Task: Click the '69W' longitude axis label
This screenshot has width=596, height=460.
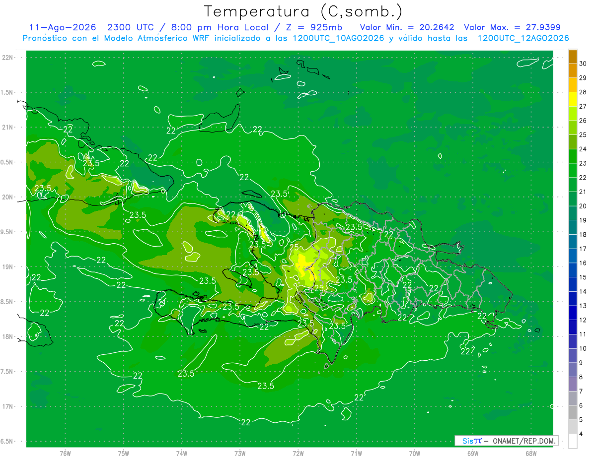Action: coord(473,454)
